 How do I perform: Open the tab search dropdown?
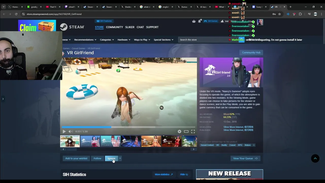tap(4, 7)
